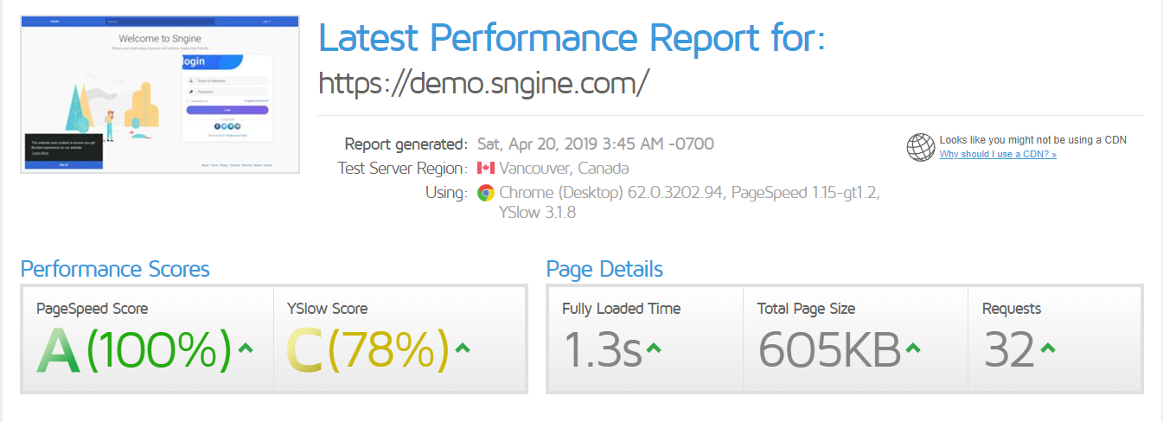This screenshot has height=422, width=1163.
Task: Click the green arrow beside PageSpeed A(100%)
Action: click(x=245, y=348)
